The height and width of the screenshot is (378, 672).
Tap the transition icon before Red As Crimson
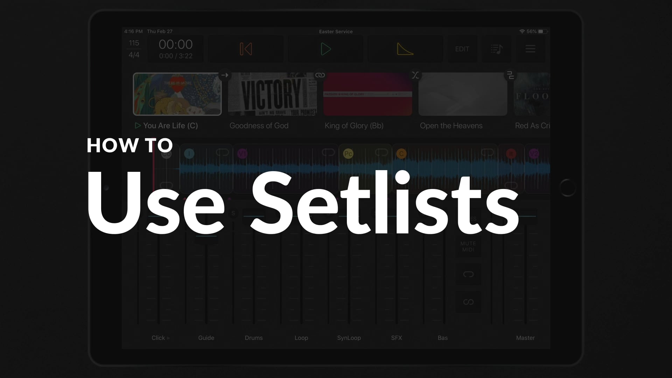tap(510, 75)
